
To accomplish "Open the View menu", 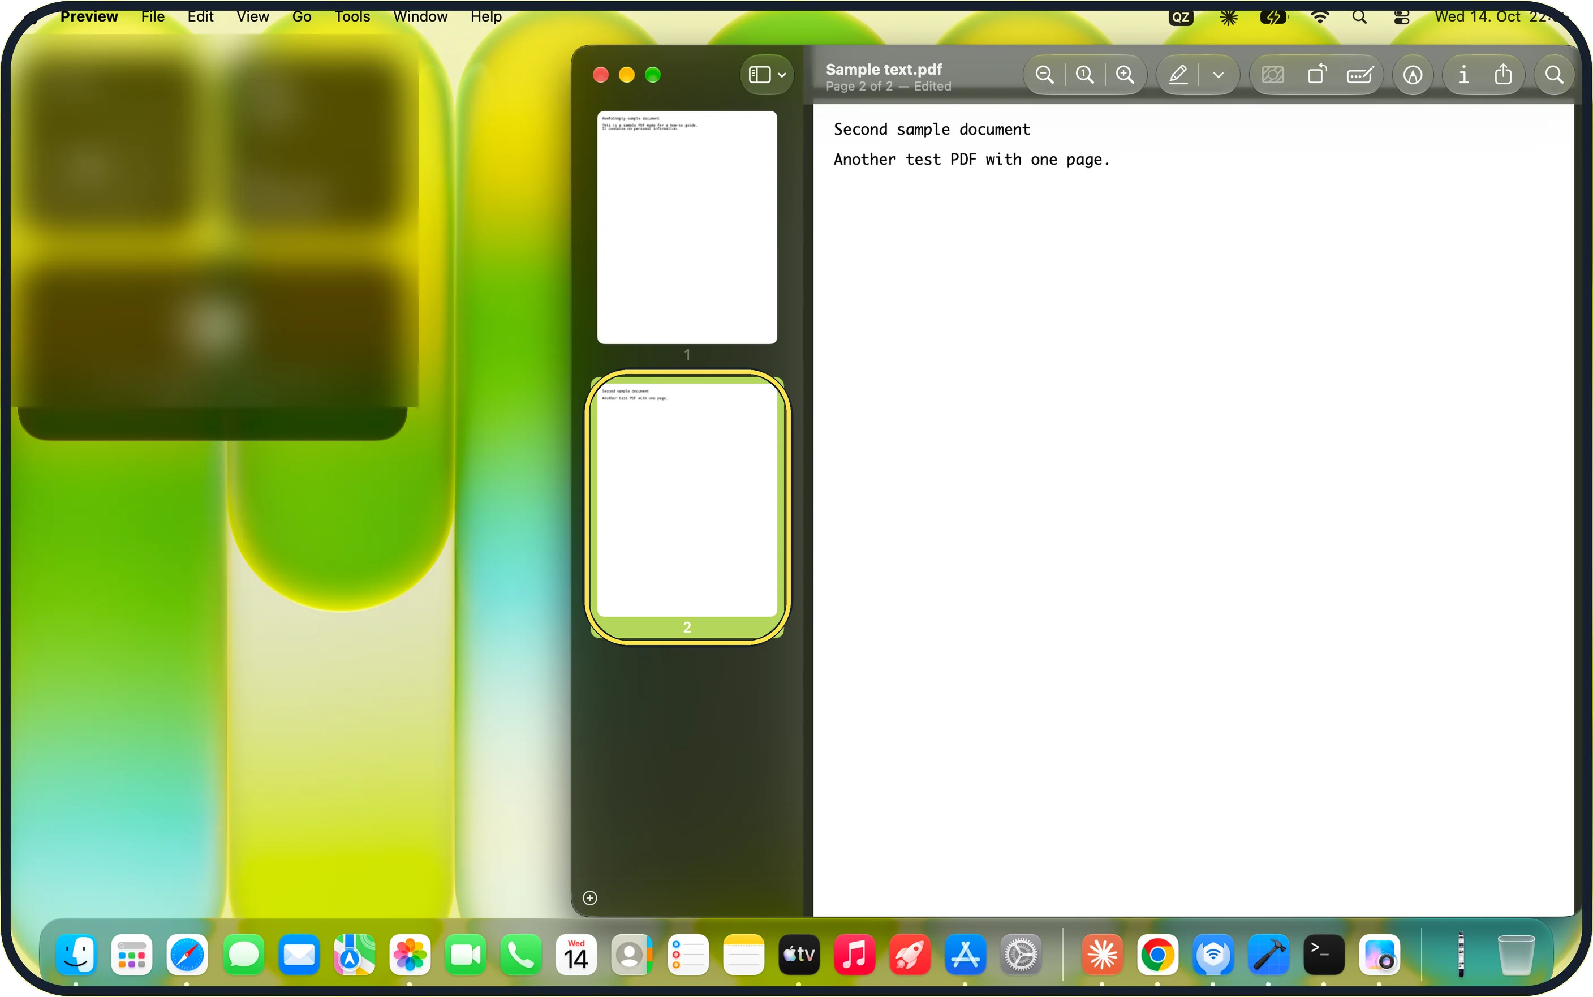I will 252,16.
